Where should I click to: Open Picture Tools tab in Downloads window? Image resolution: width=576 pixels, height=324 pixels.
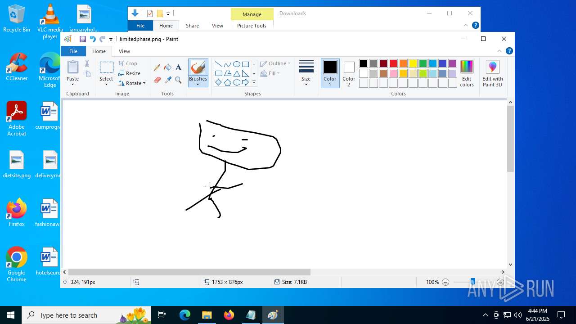pos(252,26)
